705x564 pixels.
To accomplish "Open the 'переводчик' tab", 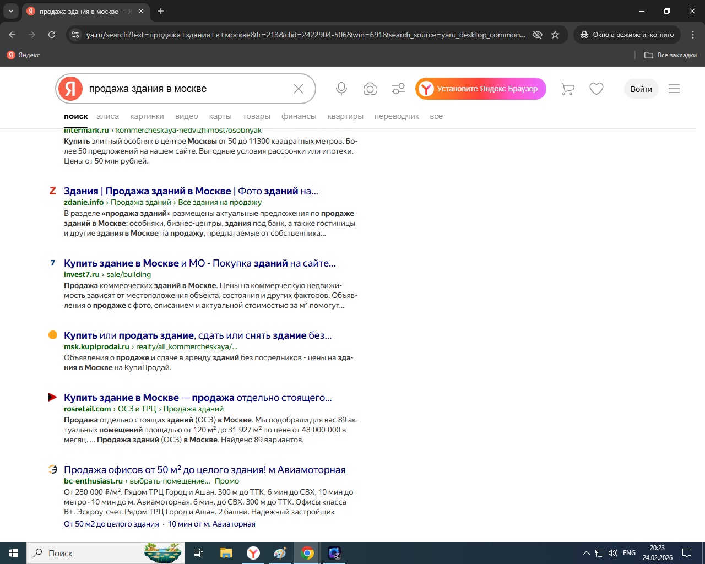I will (x=397, y=116).
